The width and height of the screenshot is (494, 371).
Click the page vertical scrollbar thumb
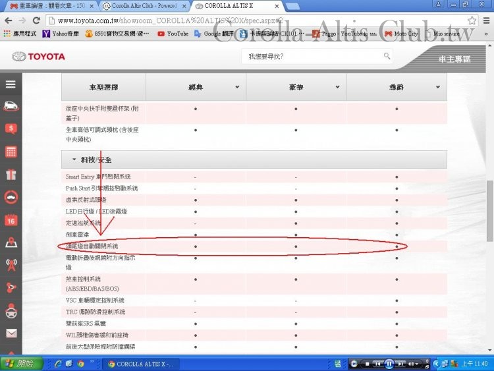click(489, 211)
